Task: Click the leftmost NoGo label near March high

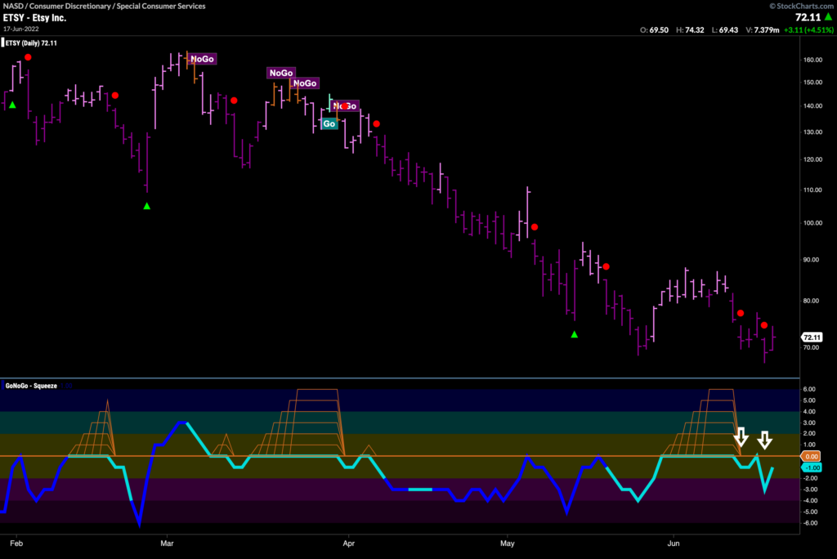Action: (203, 59)
